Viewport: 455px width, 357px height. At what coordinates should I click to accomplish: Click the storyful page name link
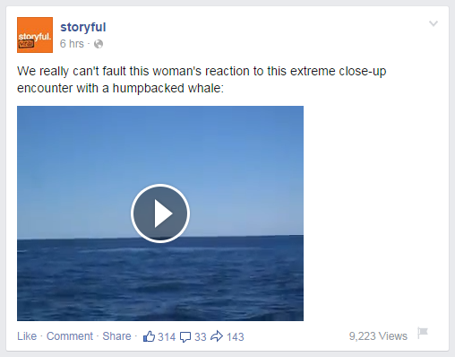point(83,28)
